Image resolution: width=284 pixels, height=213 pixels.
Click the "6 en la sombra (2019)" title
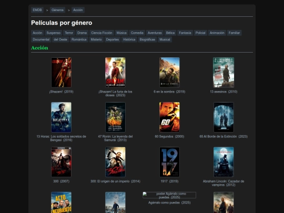169,92
